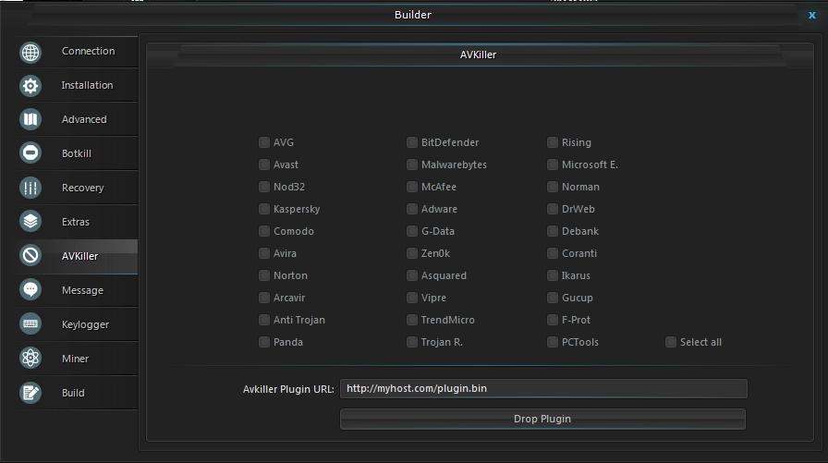Click the Connection globe icon
The image size is (828, 463).
pyautogui.click(x=30, y=53)
